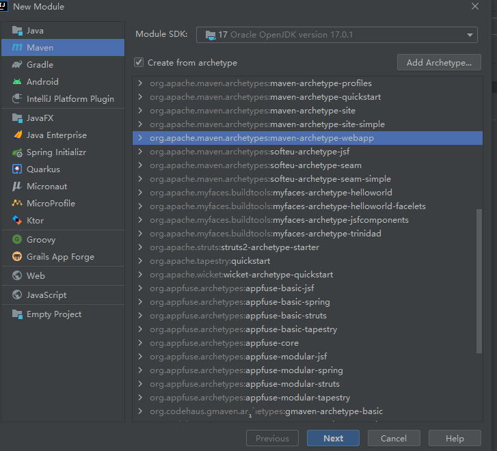Click the JavaFX folder icon
This screenshot has width=497, height=451.
point(17,118)
